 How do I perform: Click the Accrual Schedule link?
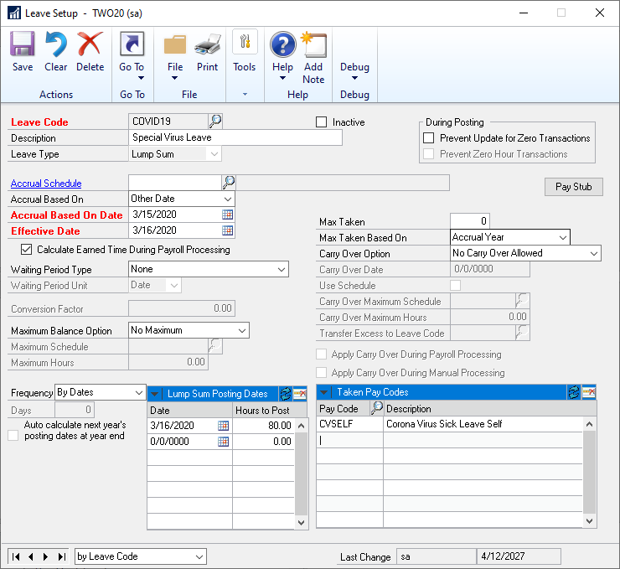pyautogui.click(x=46, y=184)
